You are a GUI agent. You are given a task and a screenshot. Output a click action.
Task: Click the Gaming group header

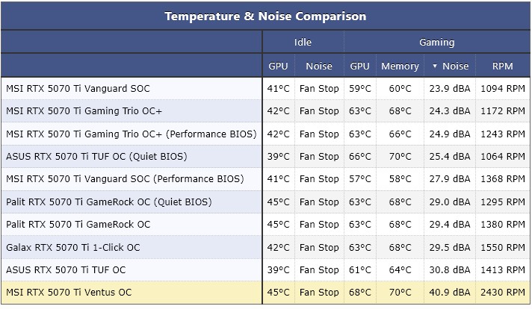pyautogui.click(x=436, y=43)
